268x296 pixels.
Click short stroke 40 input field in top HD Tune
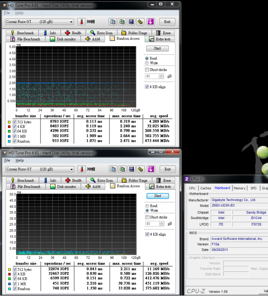point(152,76)
